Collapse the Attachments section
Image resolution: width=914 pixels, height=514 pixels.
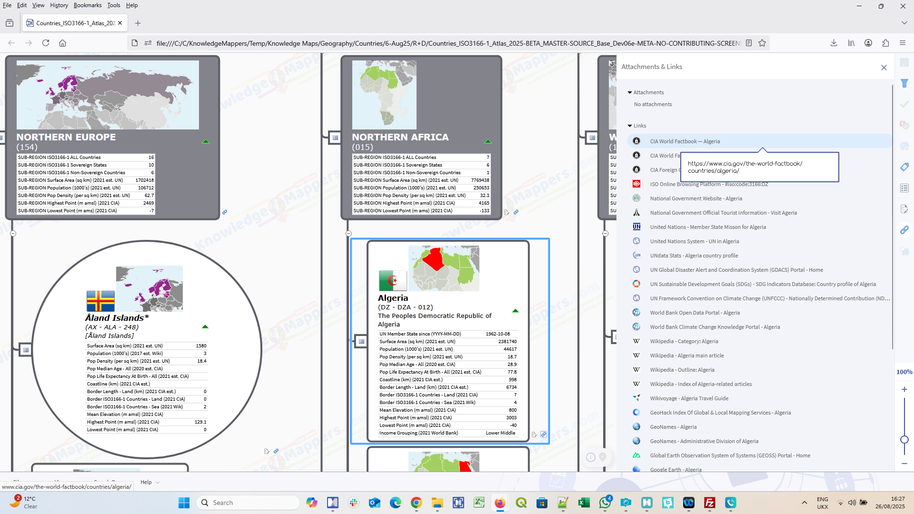(630, 92)
